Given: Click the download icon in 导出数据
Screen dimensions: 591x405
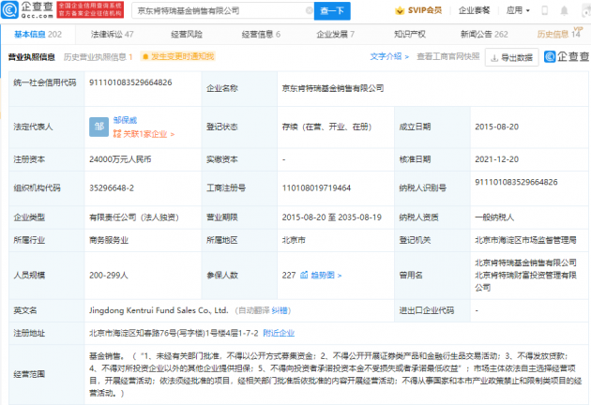Looking at the screenshot, I should coord(494,57).
